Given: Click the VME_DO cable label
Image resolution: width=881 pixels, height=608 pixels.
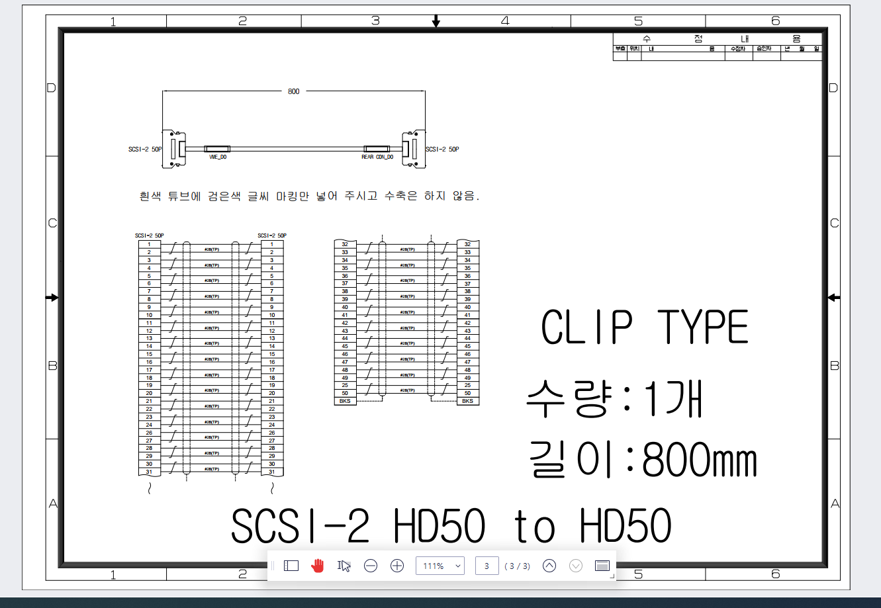Looking at the screenshot, I should coord(218,157).
